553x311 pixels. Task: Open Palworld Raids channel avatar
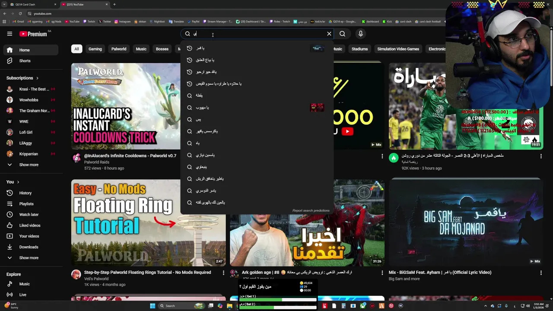pos(76,158)
